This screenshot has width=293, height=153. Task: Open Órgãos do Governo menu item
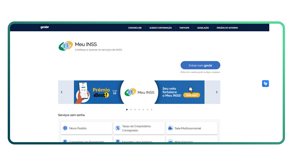pos(227,28)
